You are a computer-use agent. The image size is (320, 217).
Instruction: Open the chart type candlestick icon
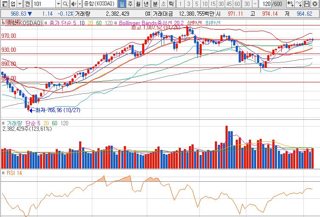click(x=290, y=4)
